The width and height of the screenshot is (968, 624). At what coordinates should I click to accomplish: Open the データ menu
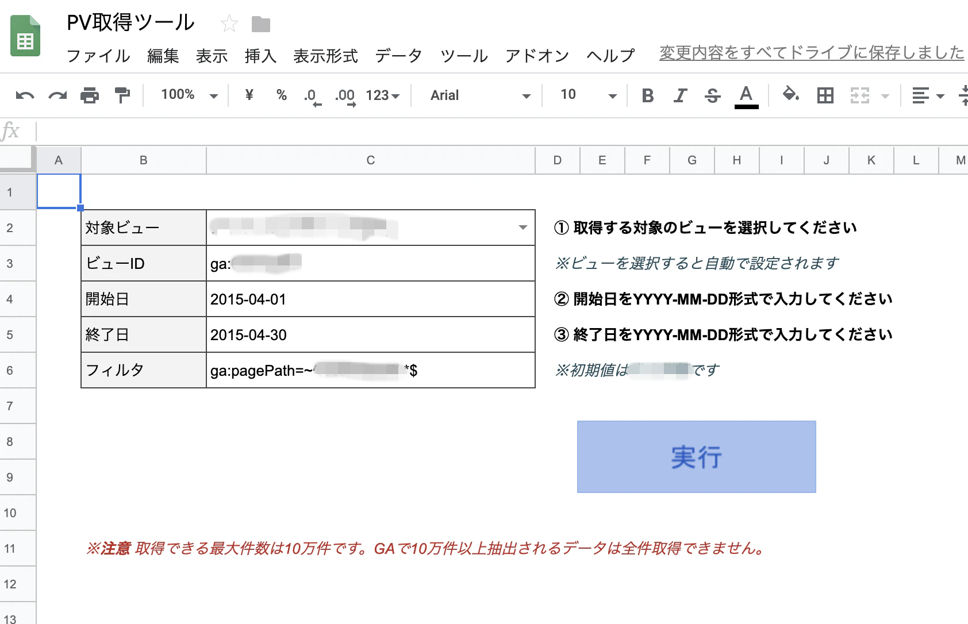click(x=398, y=56)
